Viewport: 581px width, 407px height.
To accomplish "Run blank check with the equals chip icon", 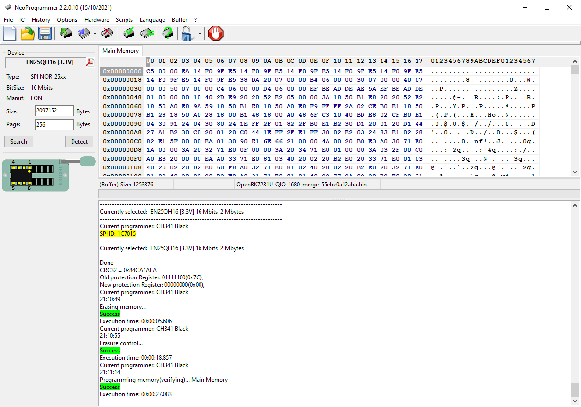I will click(x=147, y=34).
